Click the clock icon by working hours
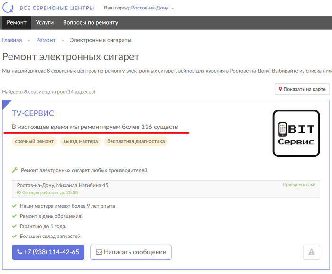This screenshot has height=274, width=332. (x=19, y=193)
